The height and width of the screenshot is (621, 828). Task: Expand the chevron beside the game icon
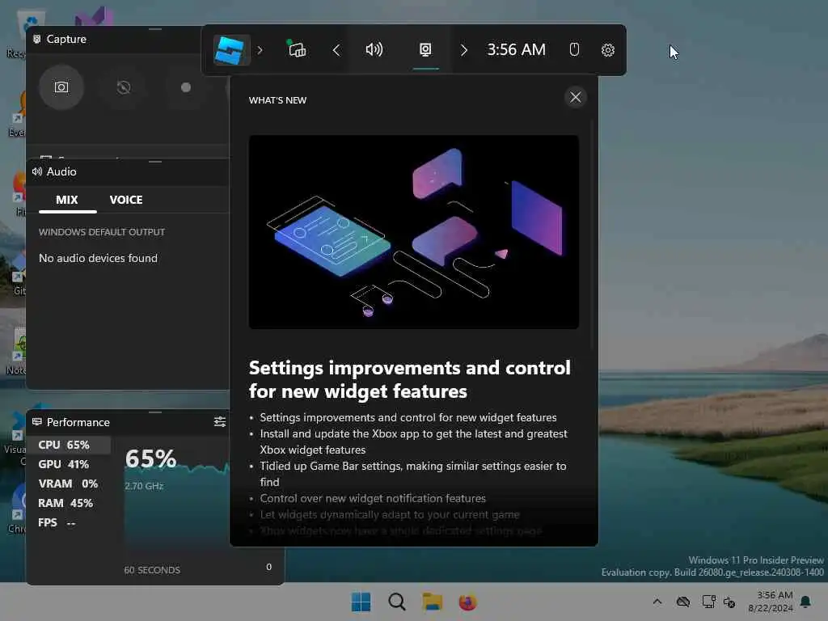[260, 50]
